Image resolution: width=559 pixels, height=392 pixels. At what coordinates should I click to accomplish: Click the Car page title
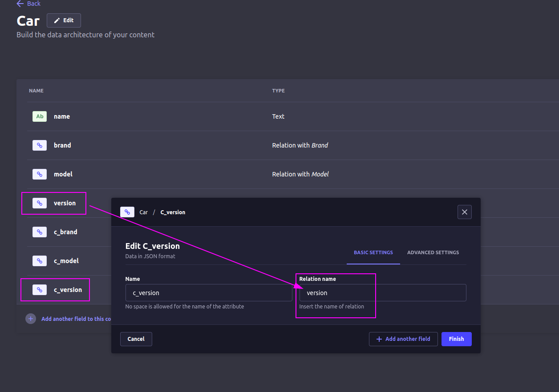pos(28,20)
